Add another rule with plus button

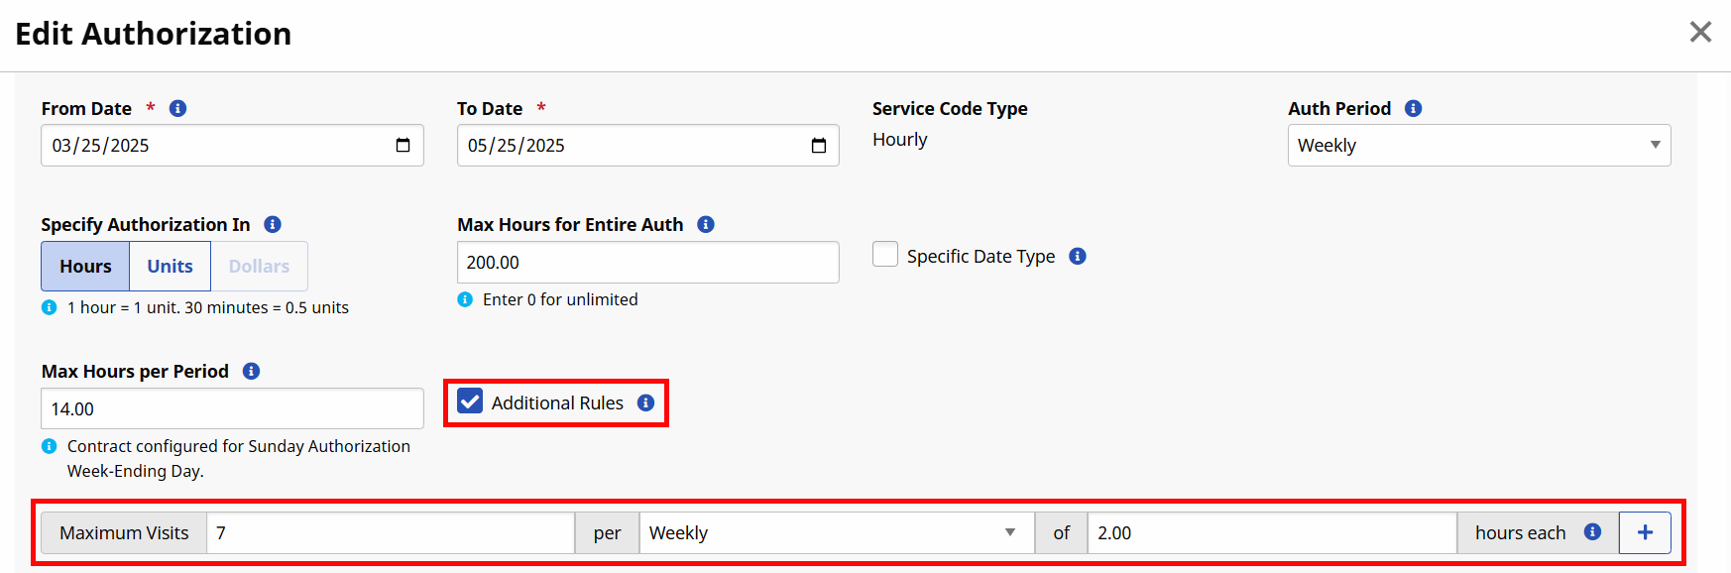tap(1645, 533)
